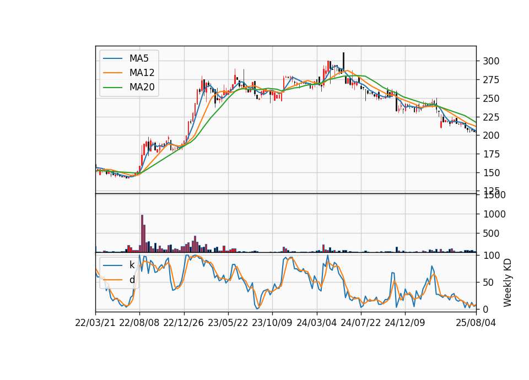Click the 22/12/26 date label

click(x=183, y=323)
